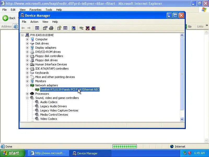Switch to the microsoft.com taskbar button
The width and height of the screenshot is (209, 157).
pyautogui.click(x=49, y=153)
